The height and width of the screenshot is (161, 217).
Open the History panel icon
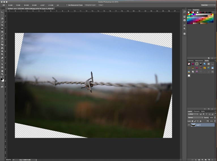(184, 12)
